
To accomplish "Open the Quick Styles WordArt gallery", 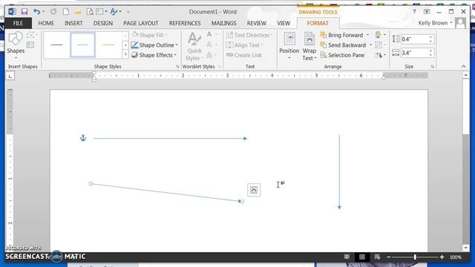I will (x=194, y=46).
